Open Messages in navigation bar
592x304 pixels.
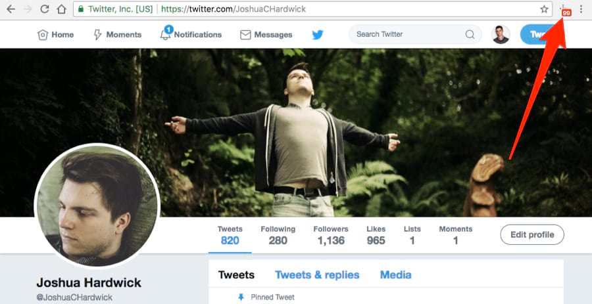tap(266, 34)
